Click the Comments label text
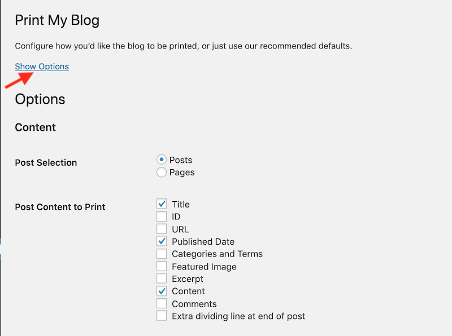The width and height of the screenshot is (452, 336). point(194,304)
